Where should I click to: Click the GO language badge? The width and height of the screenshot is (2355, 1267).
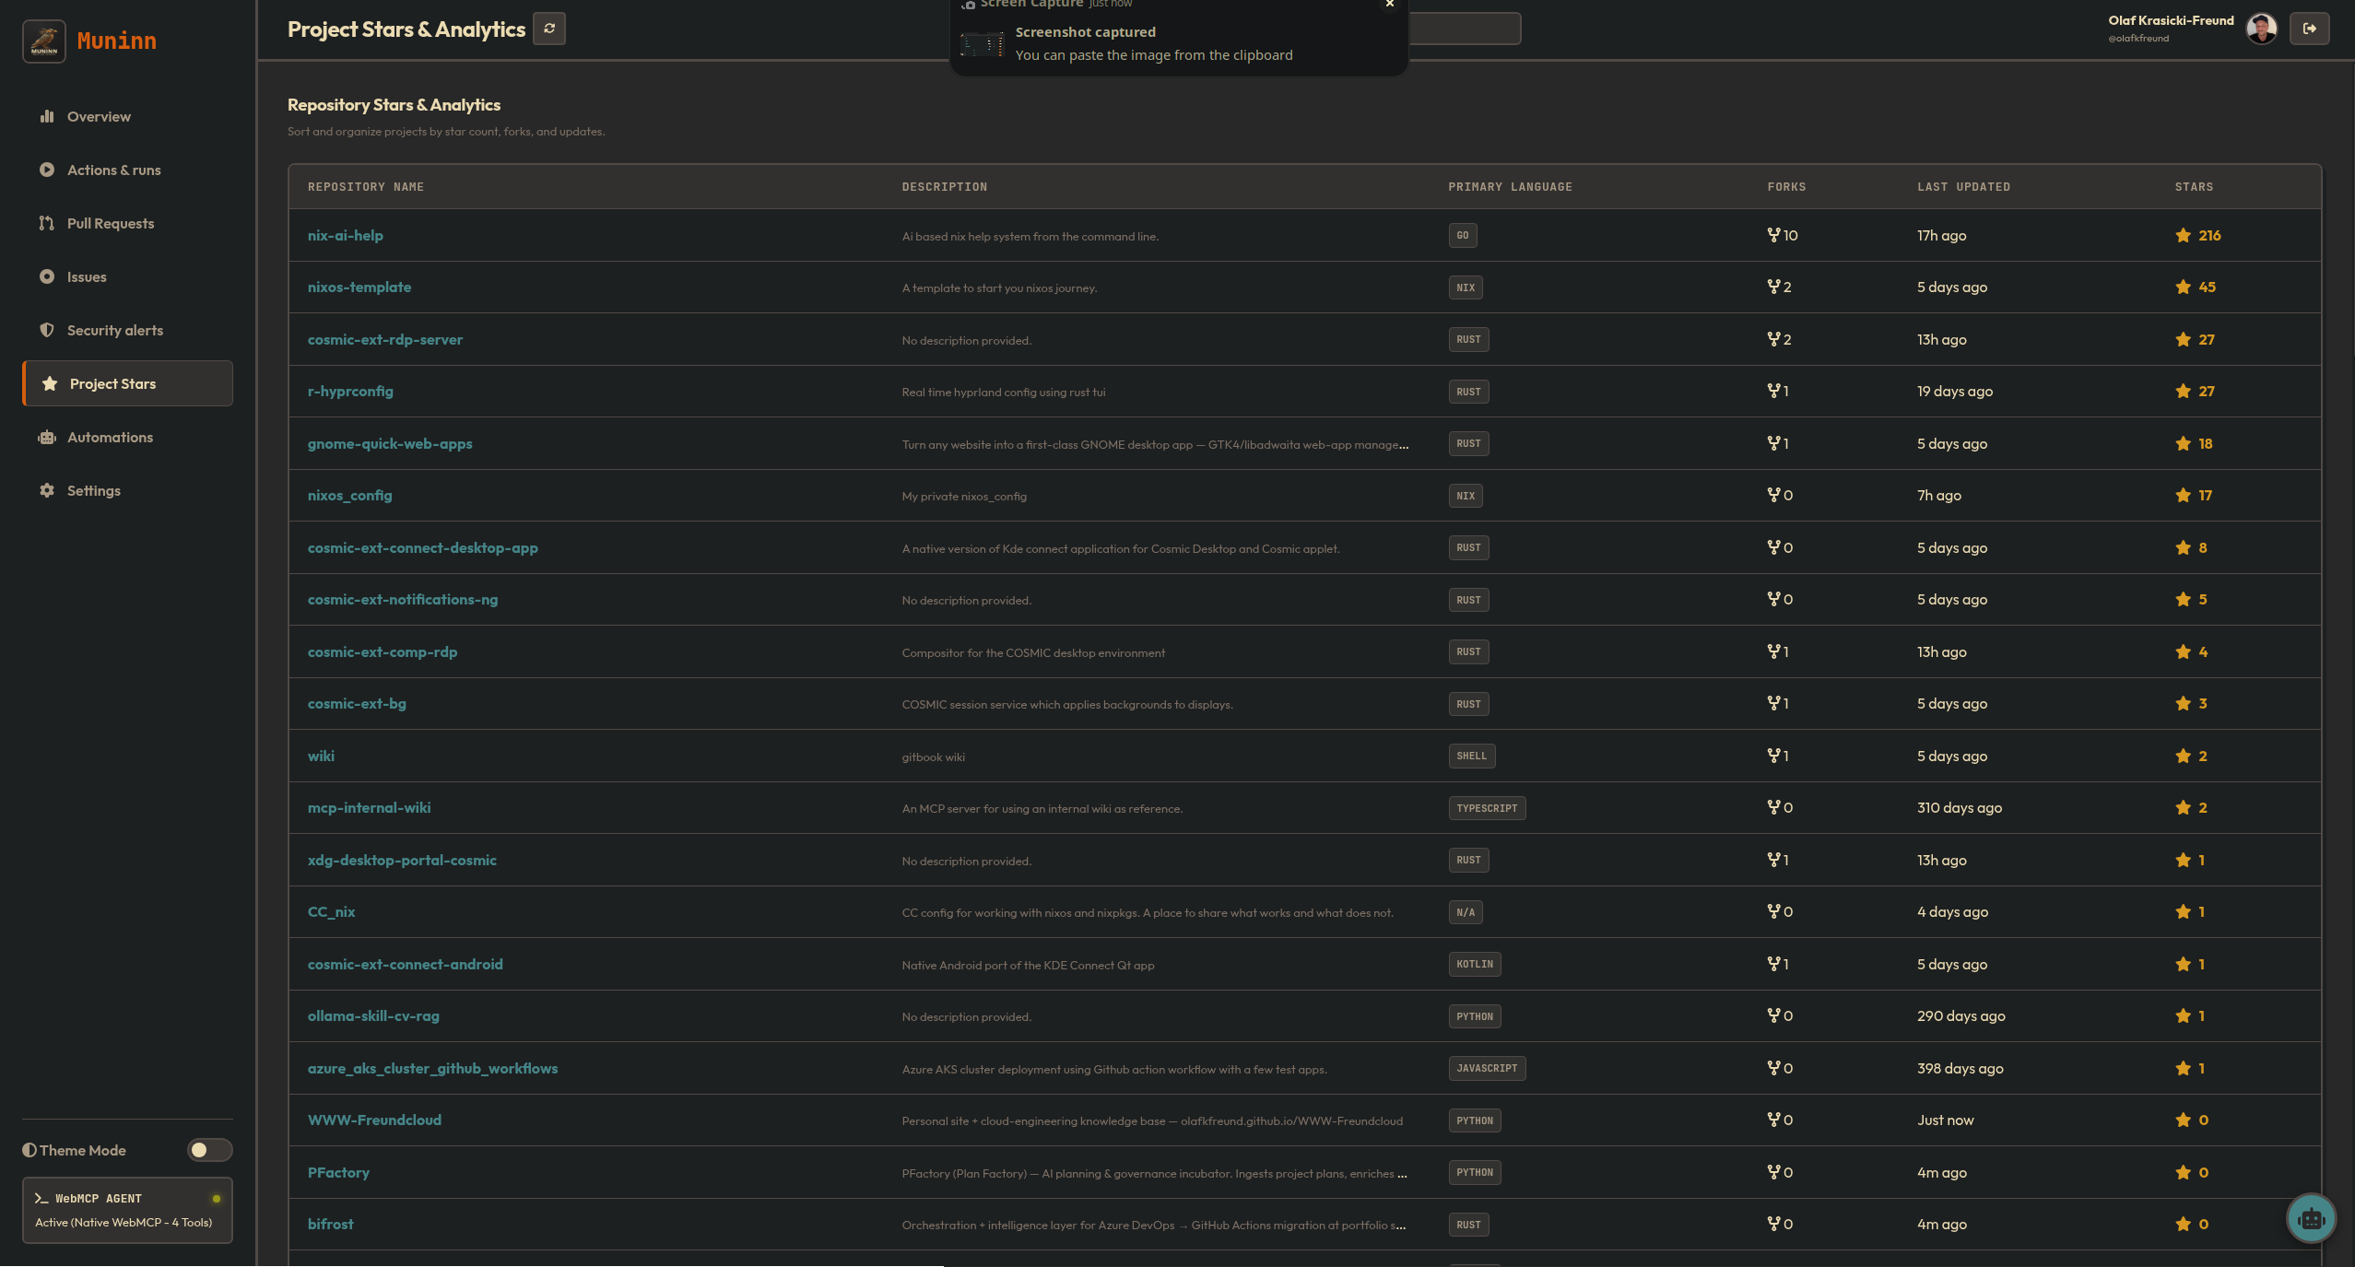coord(1463,235)
